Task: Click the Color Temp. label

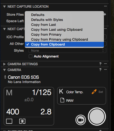Action: click(75, 92)
